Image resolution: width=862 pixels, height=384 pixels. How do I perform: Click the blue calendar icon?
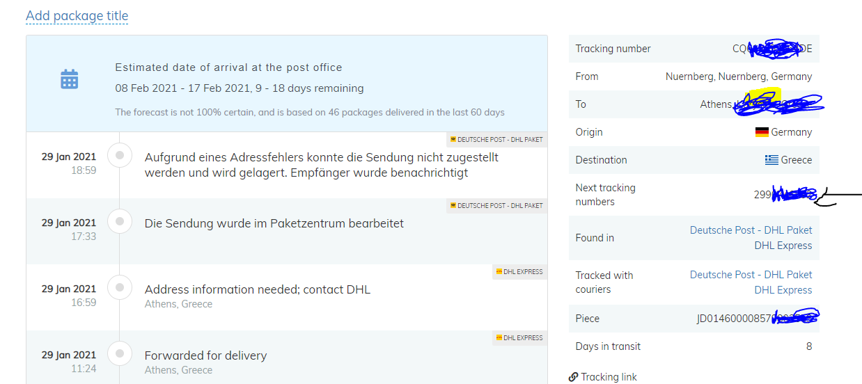(x=69, y=79)
